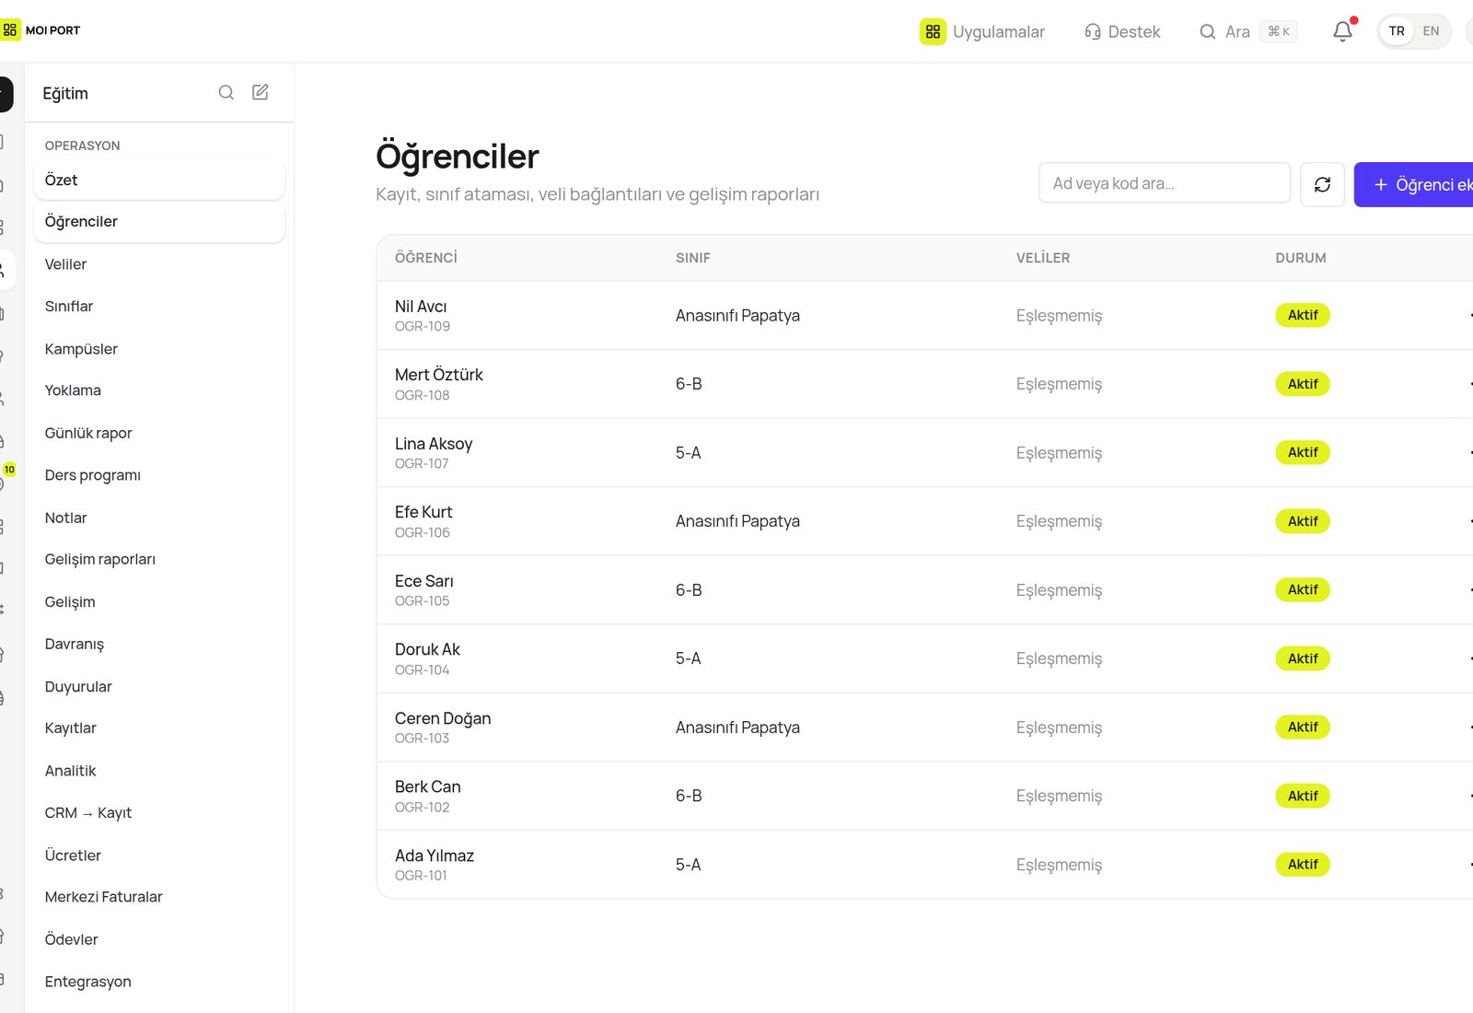Screen dimensions: 1473x1013
Task: Switch language to TR
Action: (x=1397, y=31)
